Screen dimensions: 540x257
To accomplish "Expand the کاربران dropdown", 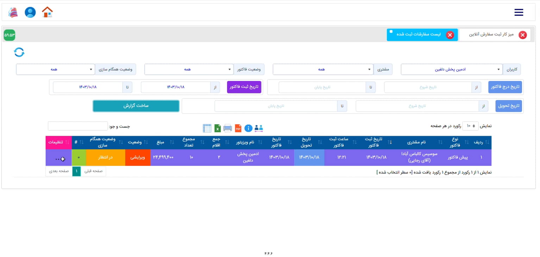I will [452, 70].
